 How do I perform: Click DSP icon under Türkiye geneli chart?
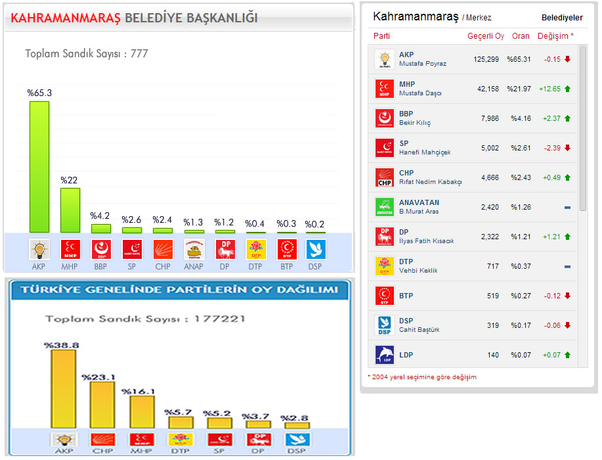297,439
